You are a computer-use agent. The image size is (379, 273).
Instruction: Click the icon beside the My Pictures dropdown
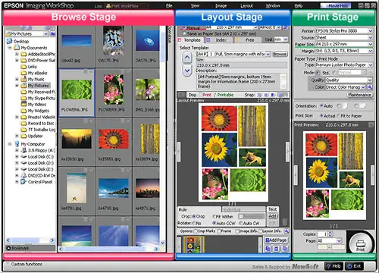click(x=53, y=33)
